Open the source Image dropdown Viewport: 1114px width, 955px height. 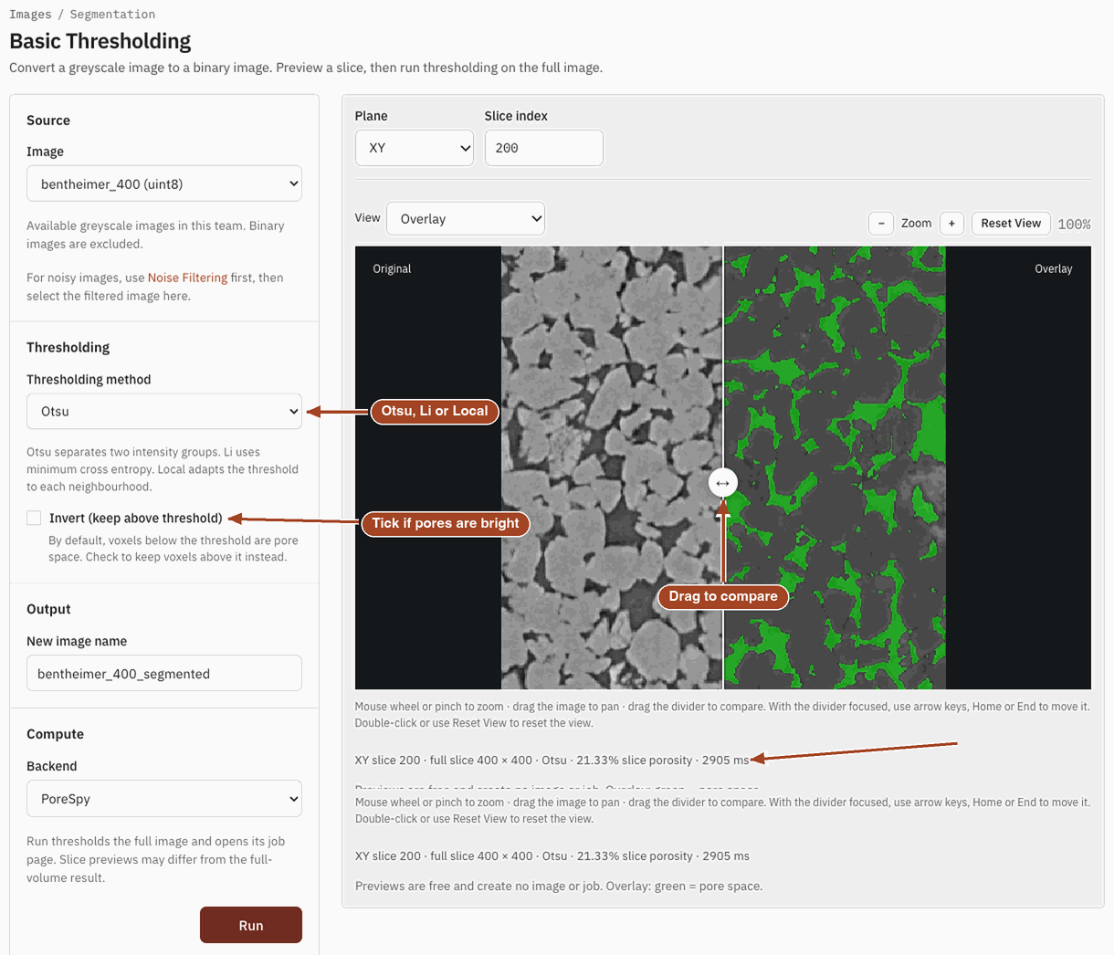pos(164,184)
